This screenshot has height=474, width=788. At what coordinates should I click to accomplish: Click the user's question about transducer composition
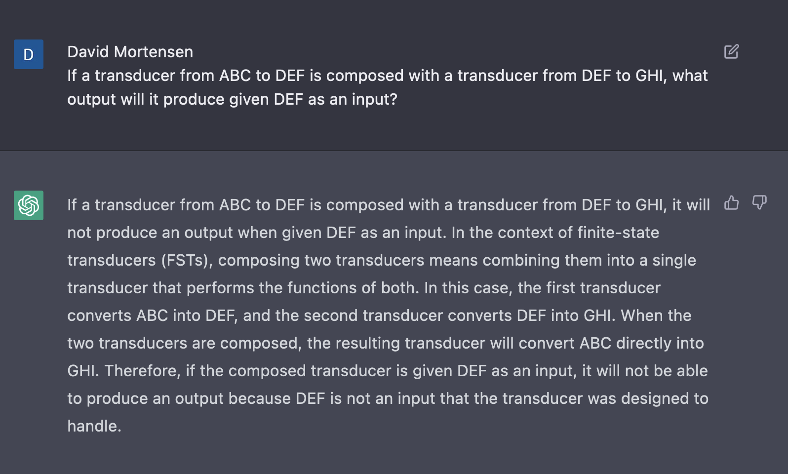tap(388, 87)
